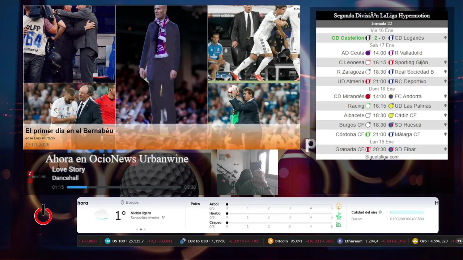Click the fog cloud weather icon
Image resolution: width=463 pixels, height=260 pixels.
click(101, 215)
